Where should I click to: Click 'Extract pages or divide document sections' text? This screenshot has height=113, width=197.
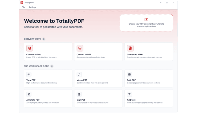tap(143, 83)
